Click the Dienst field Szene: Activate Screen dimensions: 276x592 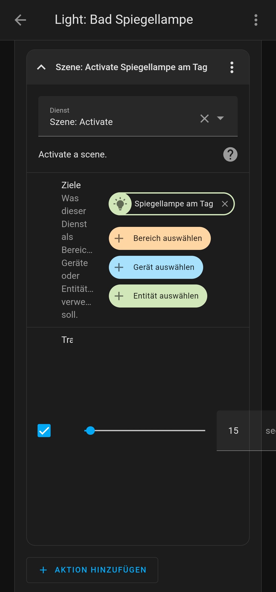tap(138, 116)
